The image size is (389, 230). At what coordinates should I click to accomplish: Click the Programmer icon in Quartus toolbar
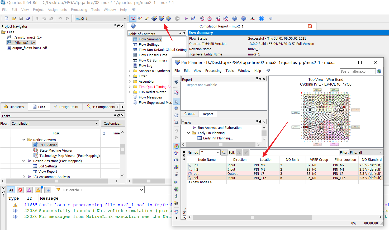pos(244,18)
